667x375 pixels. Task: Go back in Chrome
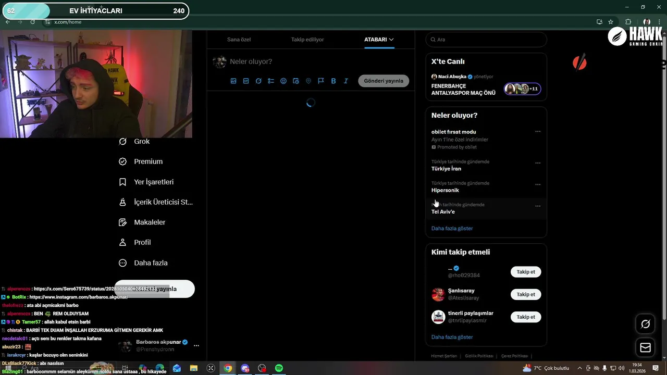click(7, 22)
